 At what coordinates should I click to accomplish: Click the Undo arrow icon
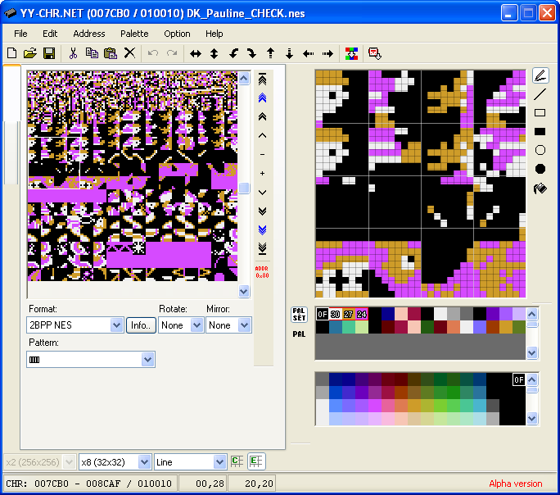pos(153,53)
